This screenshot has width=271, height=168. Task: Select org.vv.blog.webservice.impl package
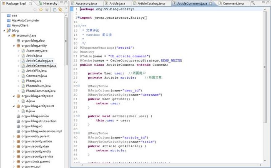point(42,131)
